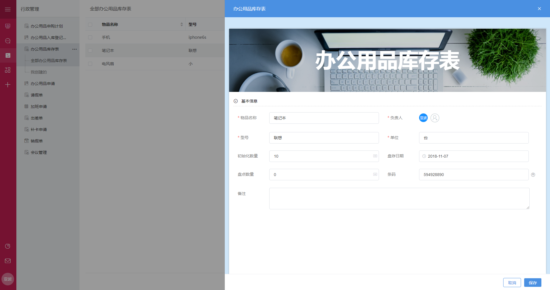
Task: Select 我创建的 tree item
Action: (38, 72)
